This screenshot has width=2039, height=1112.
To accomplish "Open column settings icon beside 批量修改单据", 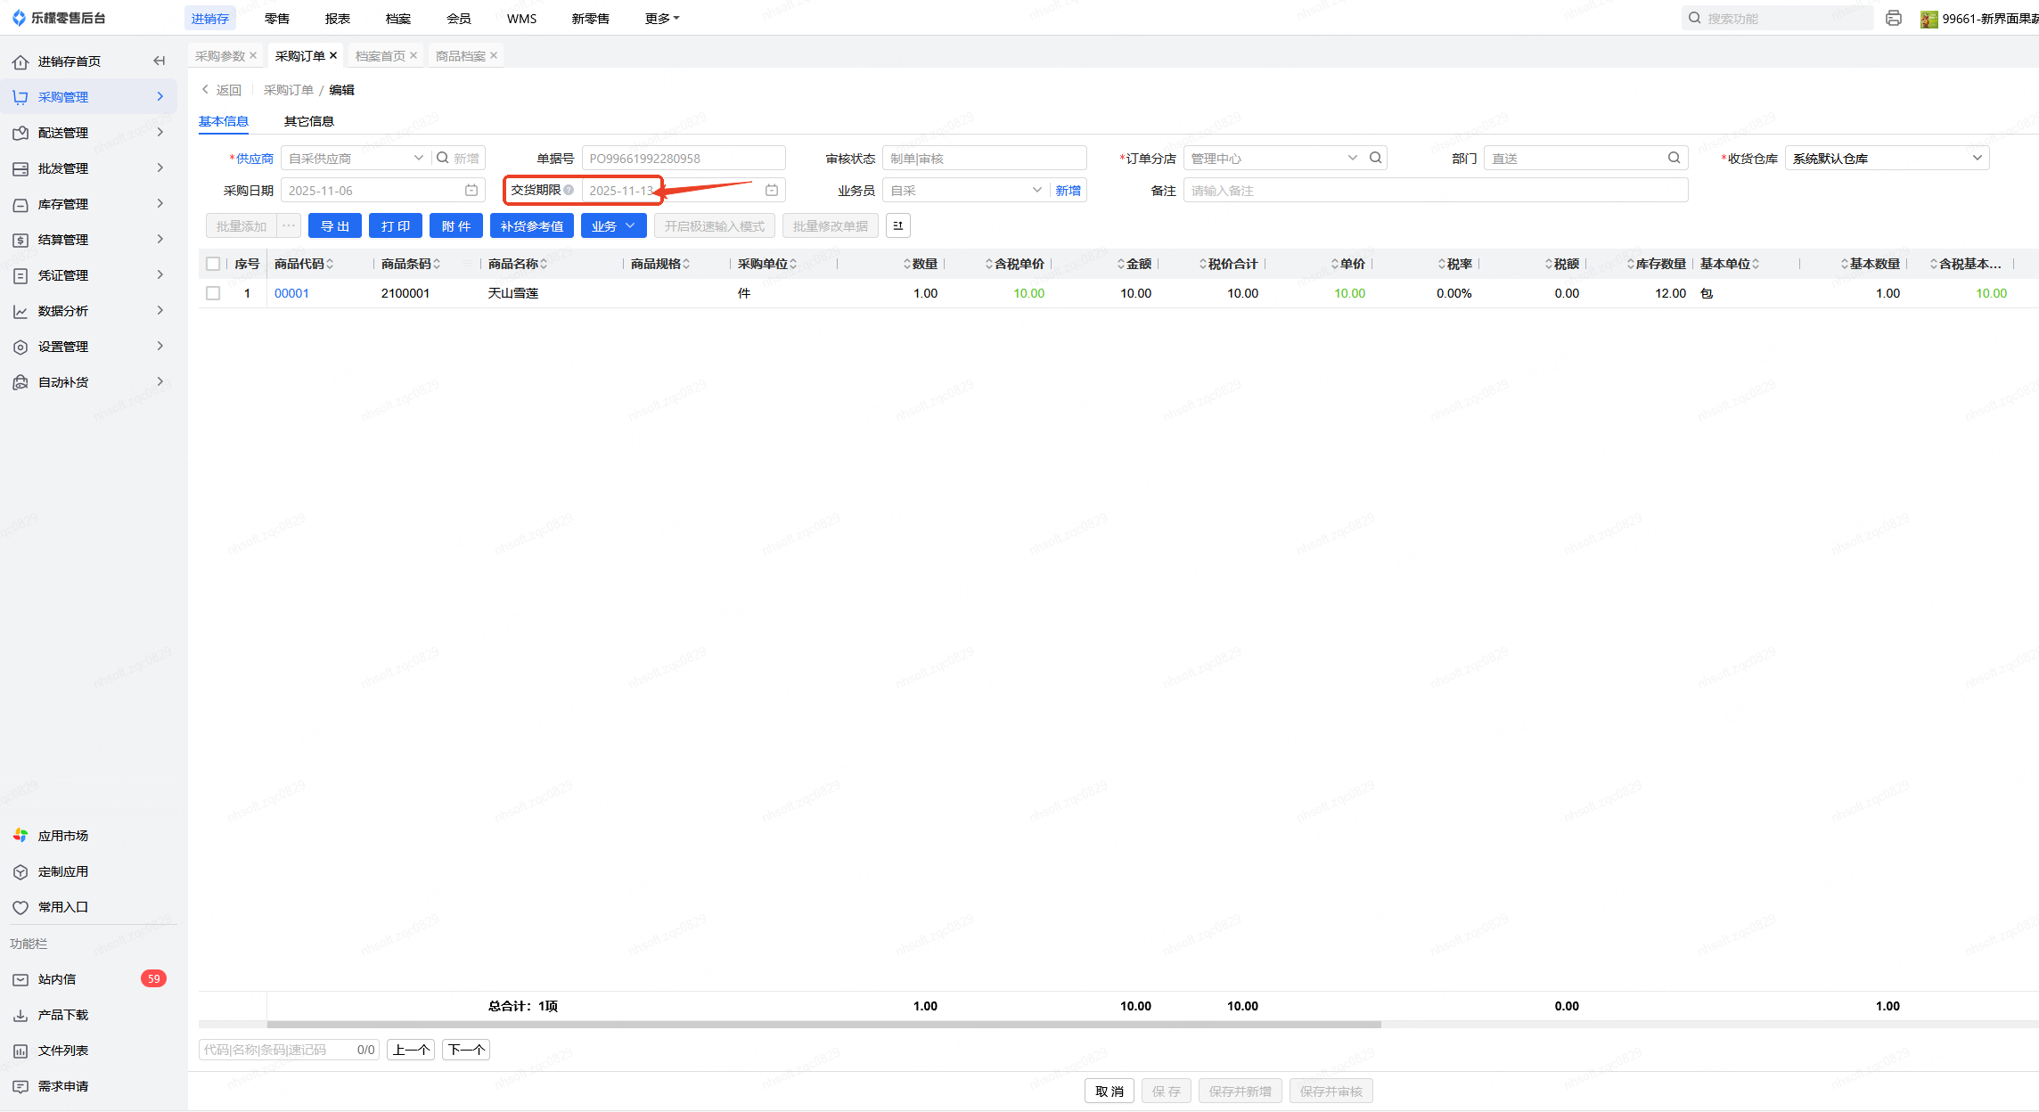I will 898,225.
